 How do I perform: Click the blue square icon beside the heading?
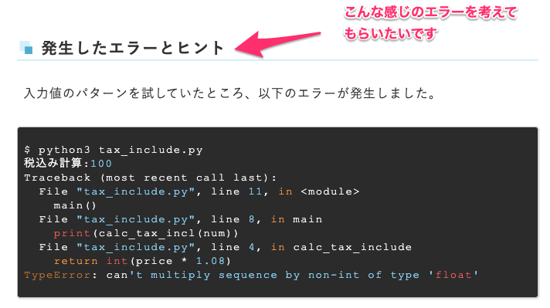click(26, 48)
